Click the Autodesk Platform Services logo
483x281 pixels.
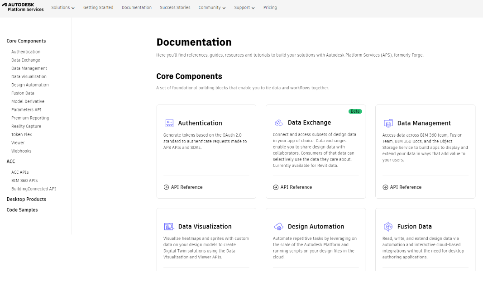tap(23, 7)
